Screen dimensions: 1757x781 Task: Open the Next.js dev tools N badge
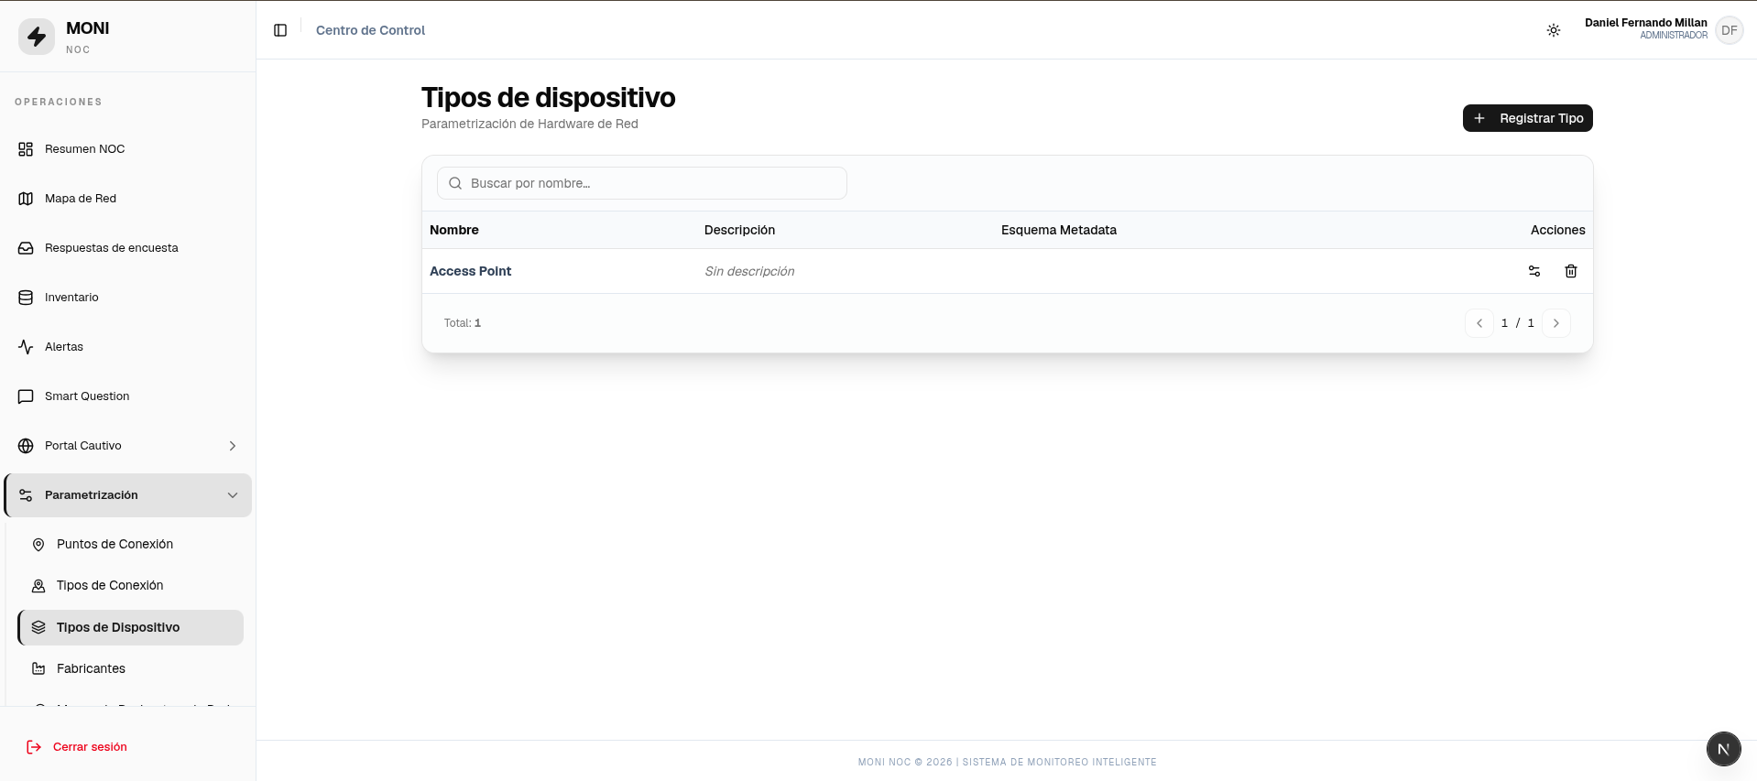[1723, 749]
